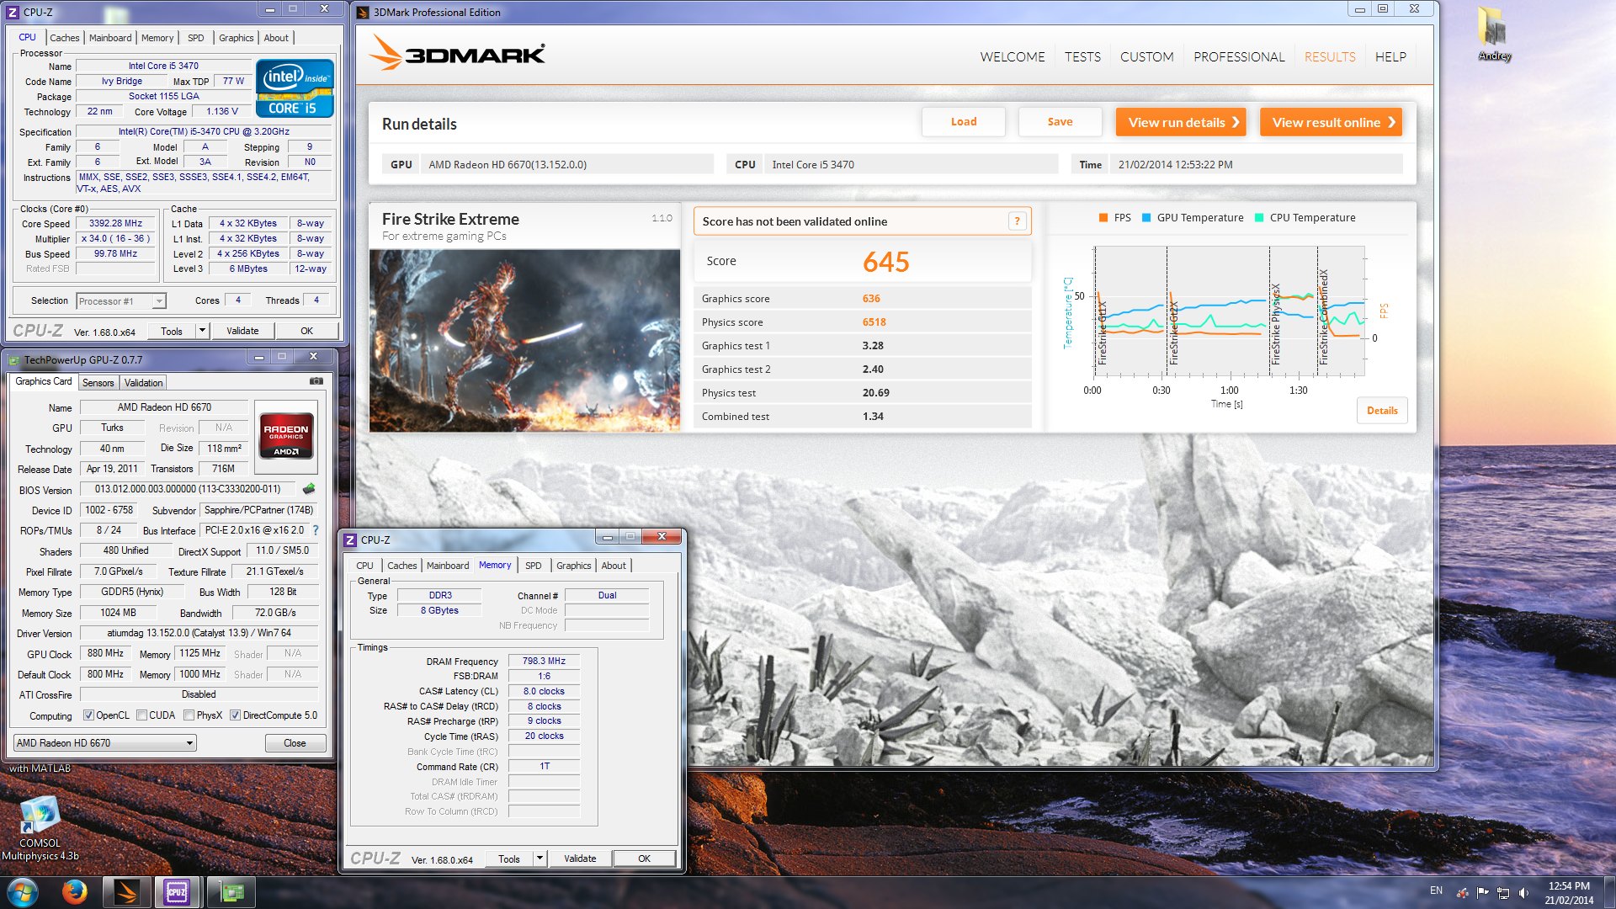Open the HELP section in 3DMark
The width and height of the screenshot is (1616, 909).
click(x=1390, y=57)
